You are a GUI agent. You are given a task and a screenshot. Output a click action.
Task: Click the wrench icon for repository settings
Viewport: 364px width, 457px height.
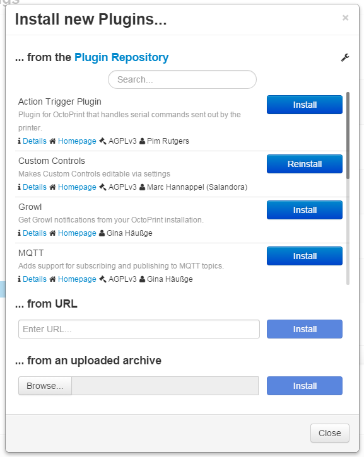pyautogui.click(x=345, y=57)
